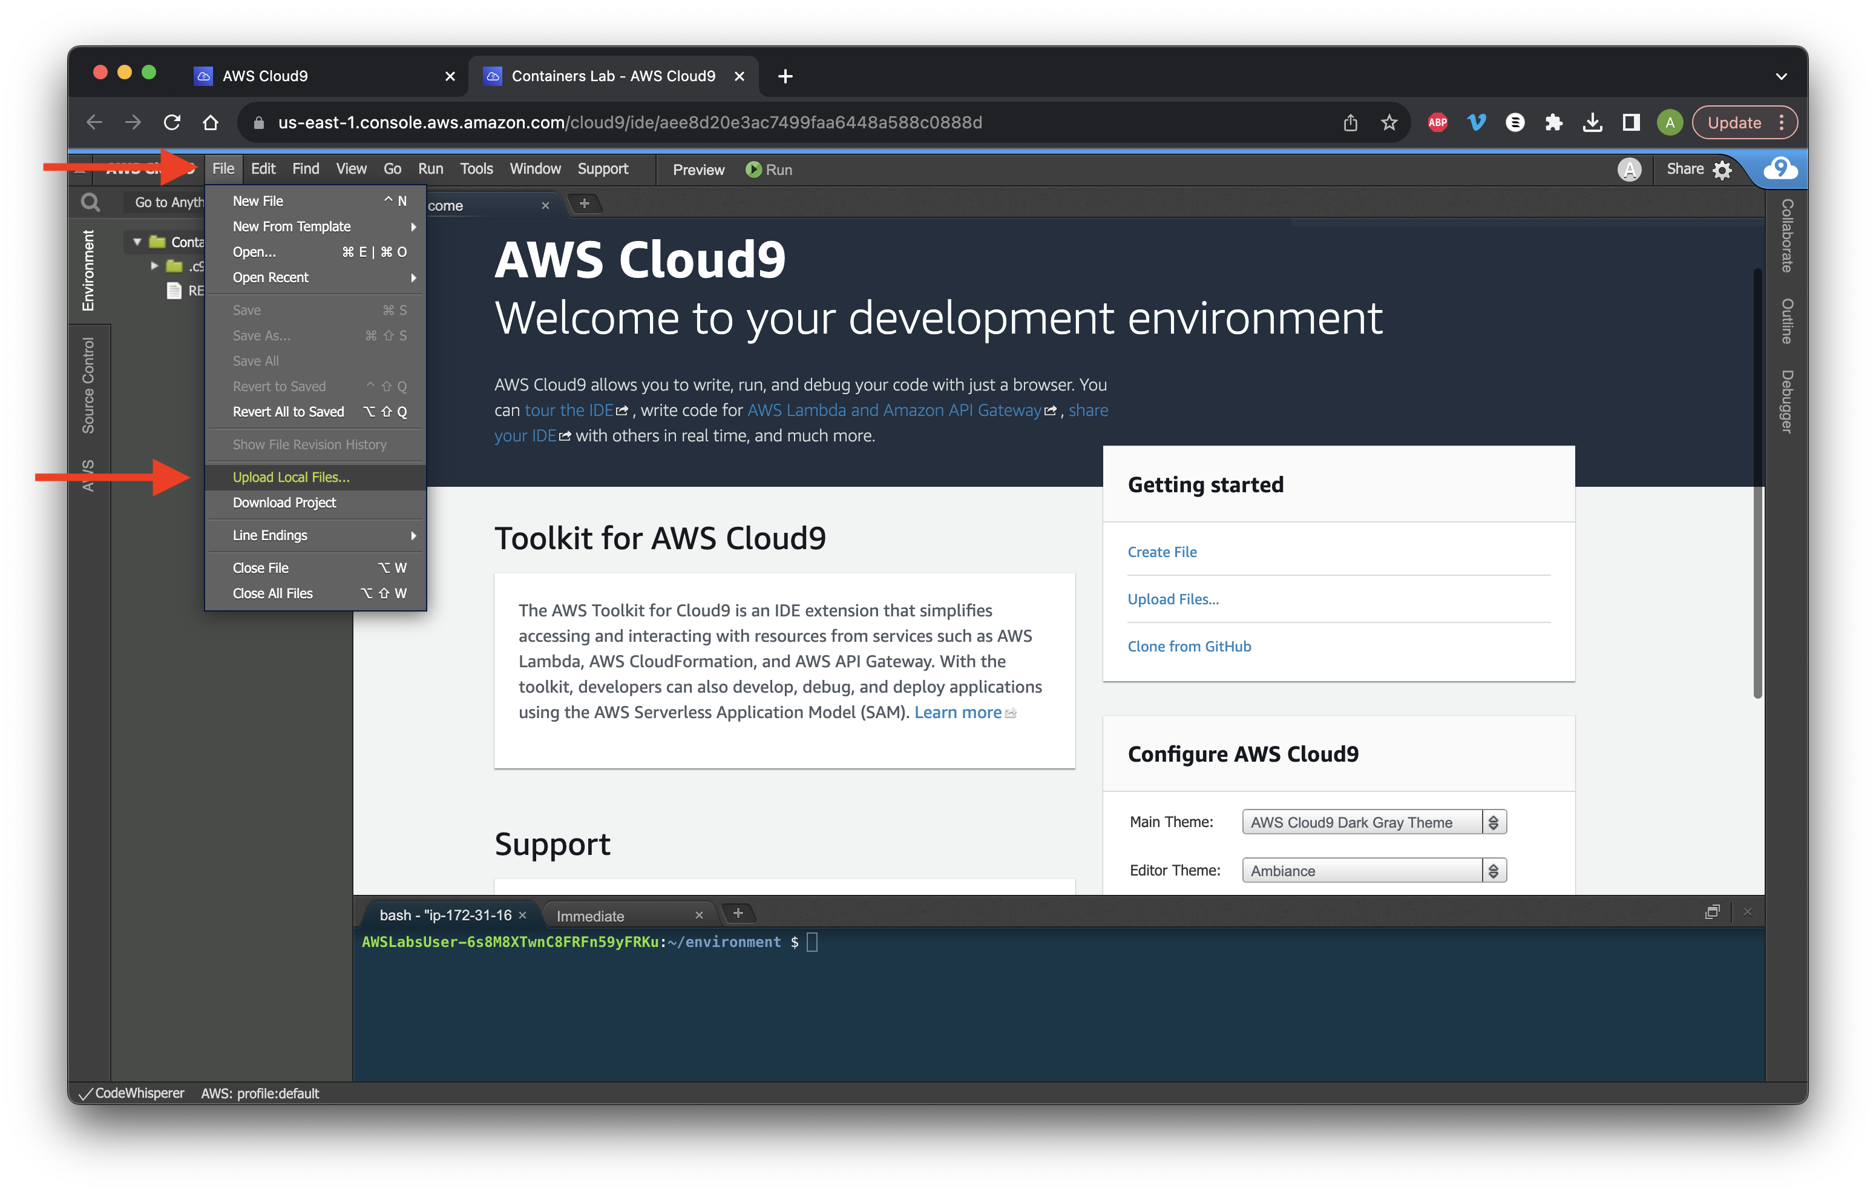This screenshot has height=1194, width=1876.
Task: Switch to the Immediate tab
Action: point(591,915)
